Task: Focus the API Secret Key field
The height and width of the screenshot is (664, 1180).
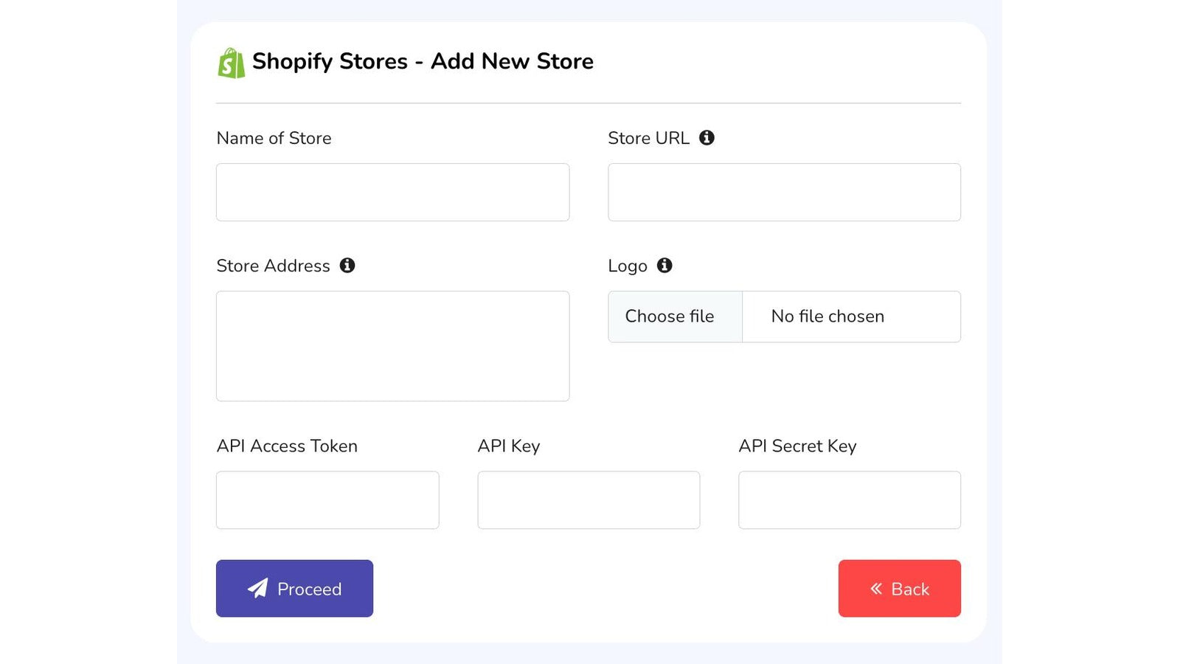Action: tap(850, 500)
